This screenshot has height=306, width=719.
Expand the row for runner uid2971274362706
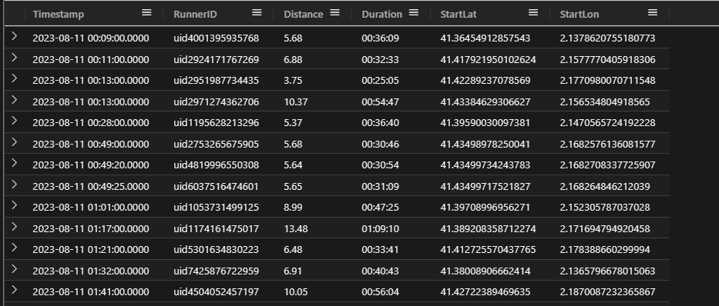coord(14,100)
